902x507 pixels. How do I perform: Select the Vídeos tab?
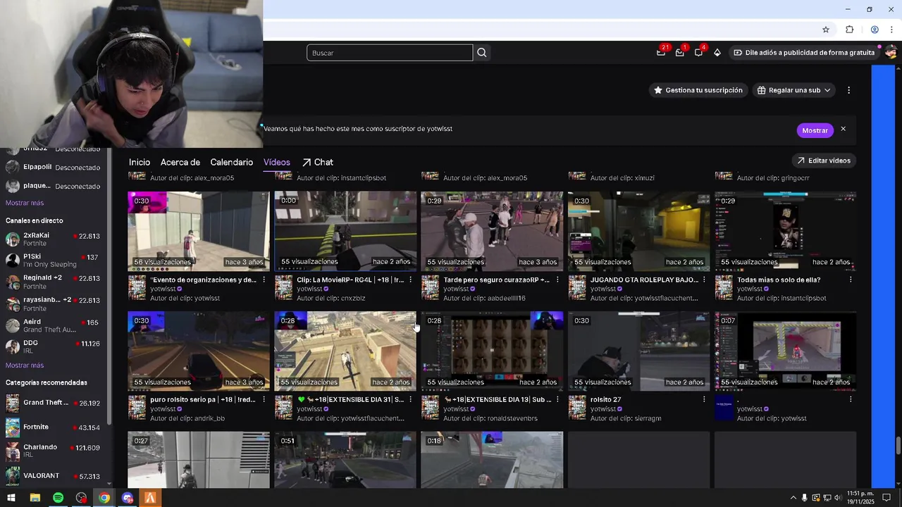277,162
